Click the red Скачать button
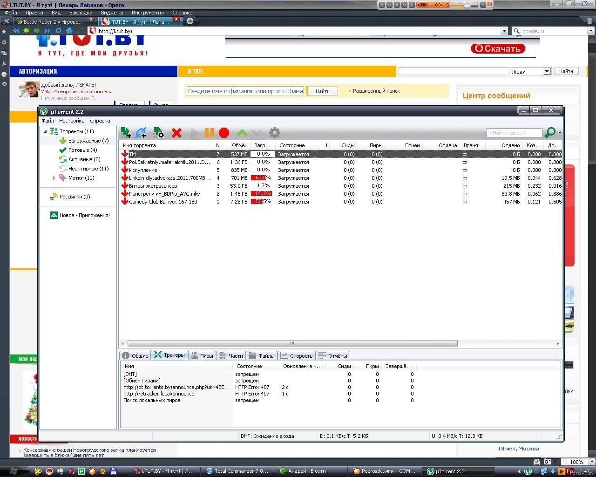Viewport: 596px width, 477px height. point(498,48)
